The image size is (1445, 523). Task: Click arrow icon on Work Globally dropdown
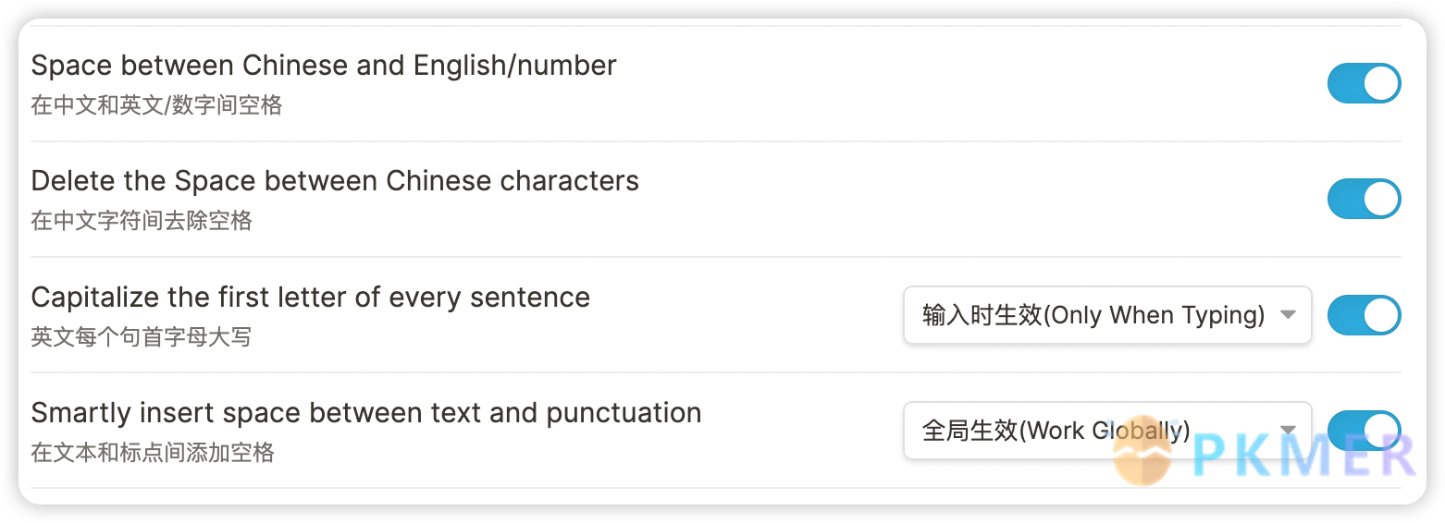click(1288, 431)
